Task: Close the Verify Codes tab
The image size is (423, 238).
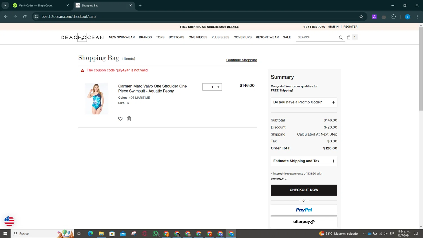Action: 68,5
